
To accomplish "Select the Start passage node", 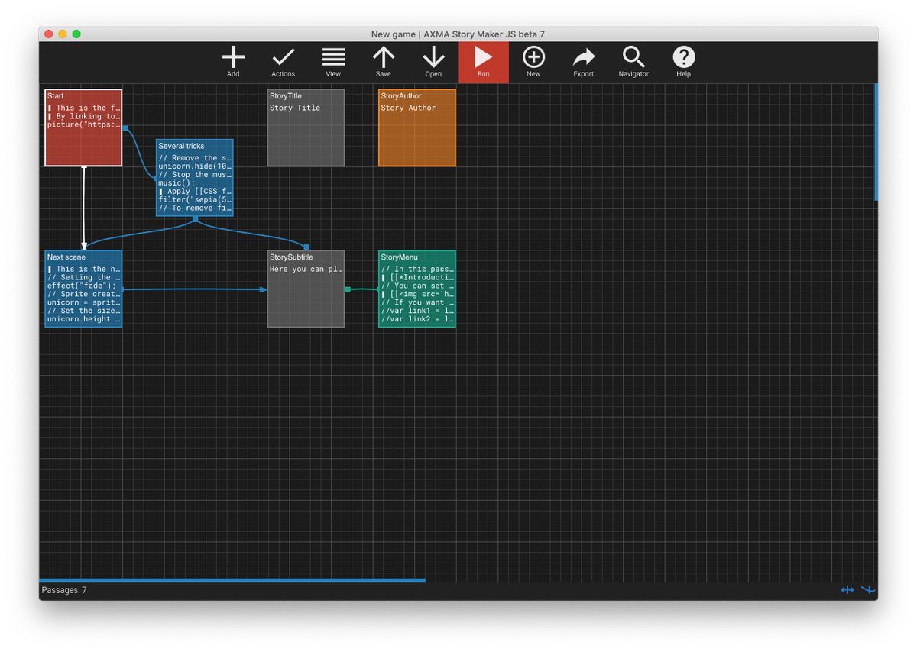I will 83,127.
